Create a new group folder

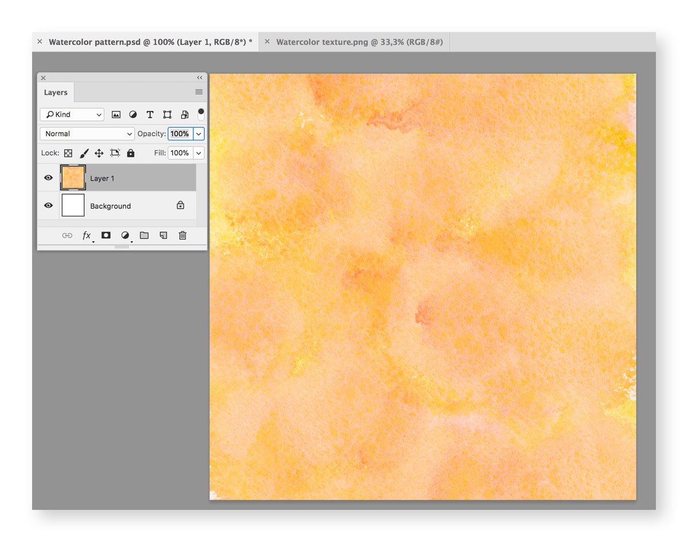tap(144, 235)
